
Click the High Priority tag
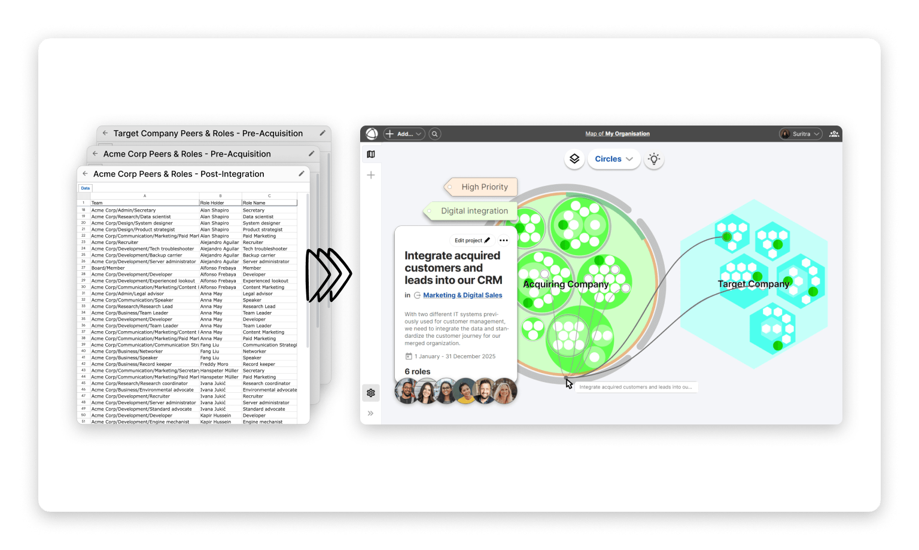[x=480, y=187]
